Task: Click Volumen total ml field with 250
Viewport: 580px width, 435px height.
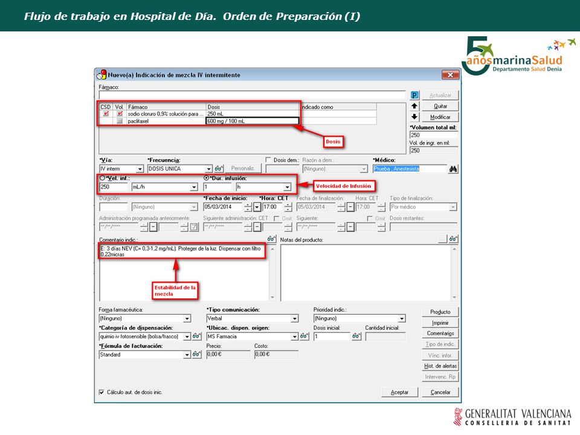Action: coord(434,135)
